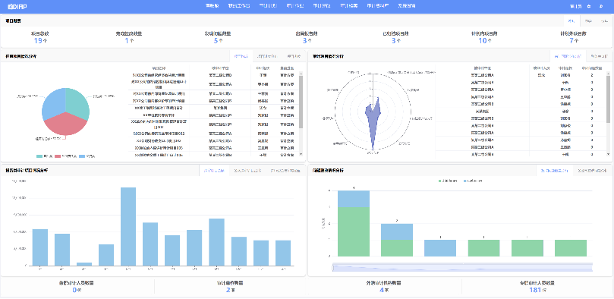
Task: Click the shortest bar in the monthly bar chart
Action: point(84,264)
